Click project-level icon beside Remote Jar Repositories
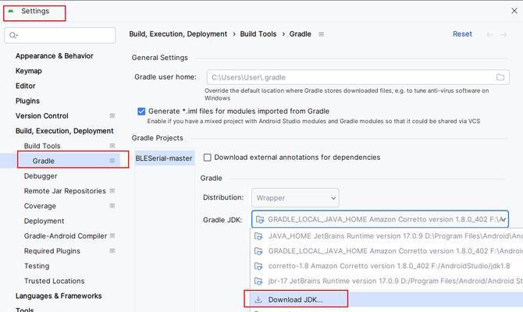The image size is (523, 312). (x=112, y=190)
